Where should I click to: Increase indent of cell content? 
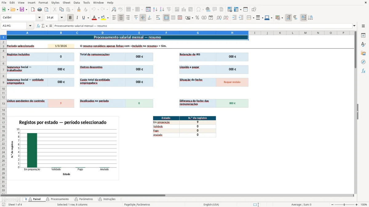coord(234,18)
